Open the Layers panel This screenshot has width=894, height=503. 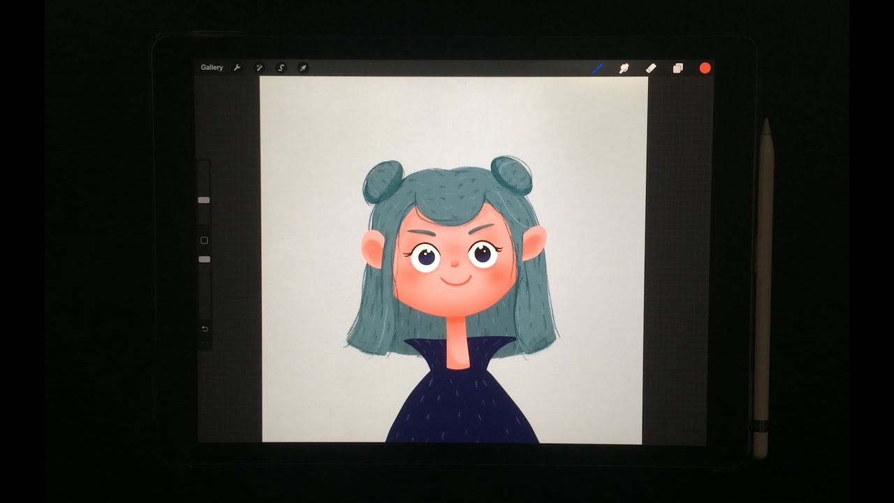tap(677, 68)
